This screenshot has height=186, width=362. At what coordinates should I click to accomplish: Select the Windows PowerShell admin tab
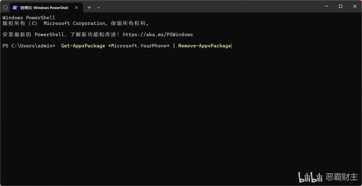(x=46, y=8)
